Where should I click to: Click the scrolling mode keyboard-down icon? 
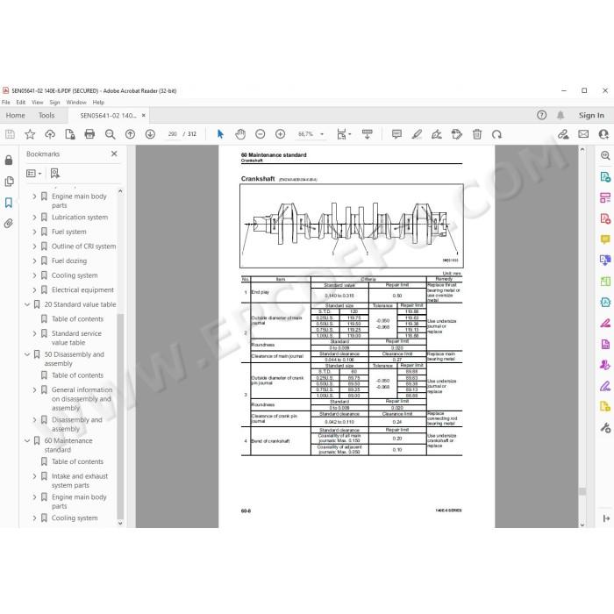(367, 134)
